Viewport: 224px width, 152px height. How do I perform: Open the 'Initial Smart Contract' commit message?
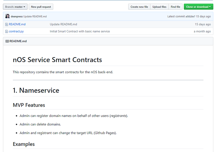[x=80, y=31]
